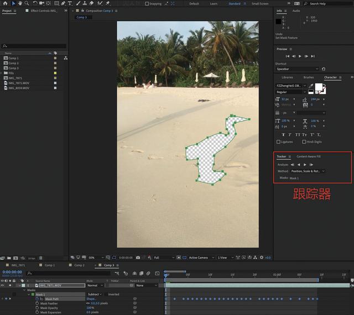Switch to the Project panel tab
The image size is (354, 315).
7,11
